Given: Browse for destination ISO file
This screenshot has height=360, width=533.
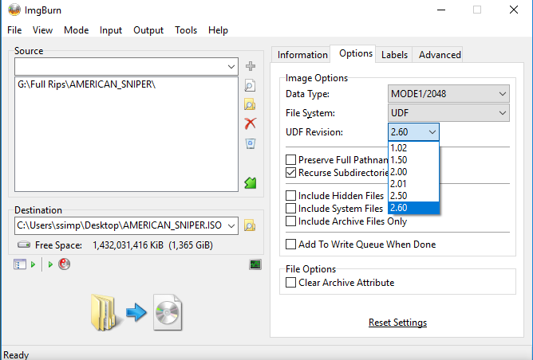Looking at the screenshot, I should (250, 226).
